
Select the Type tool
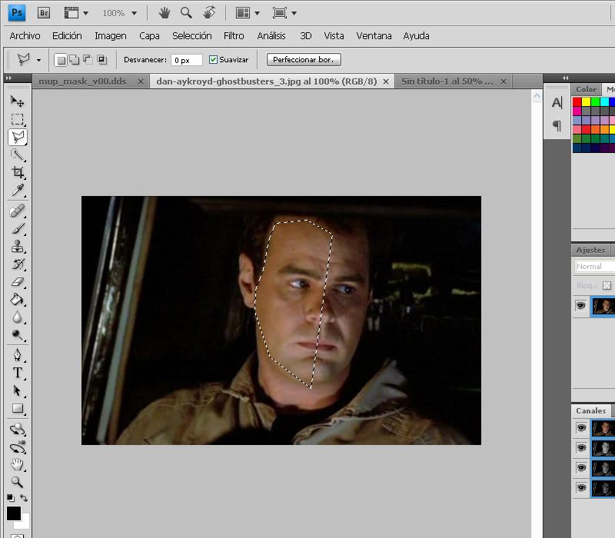tap(17, 373)
